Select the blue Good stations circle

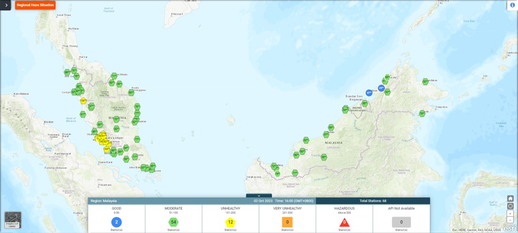coord(116,222)
